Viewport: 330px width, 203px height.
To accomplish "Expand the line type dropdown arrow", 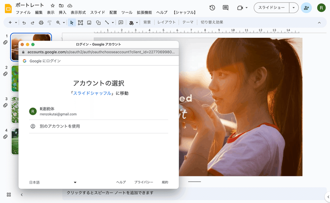I will tap(113, 23).
